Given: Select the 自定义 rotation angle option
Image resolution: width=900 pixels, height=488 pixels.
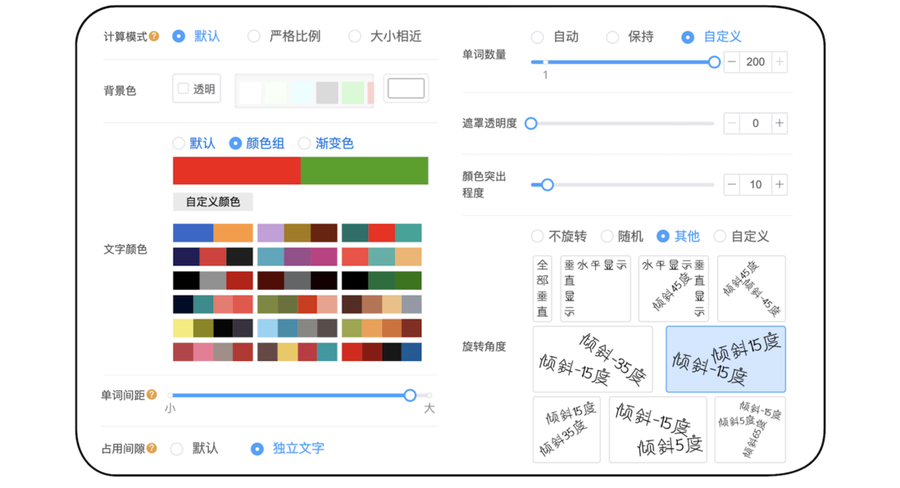Looking at the screenshot, I should coord(719,236).
